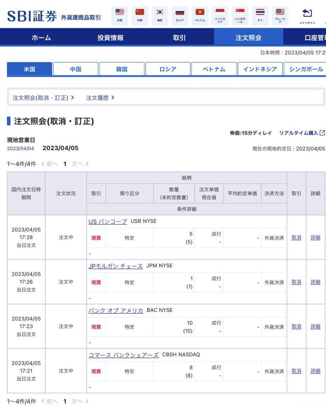Open リアルタイム購入 external link
Viewport: 326px width, 406px height.
(302, 133)
